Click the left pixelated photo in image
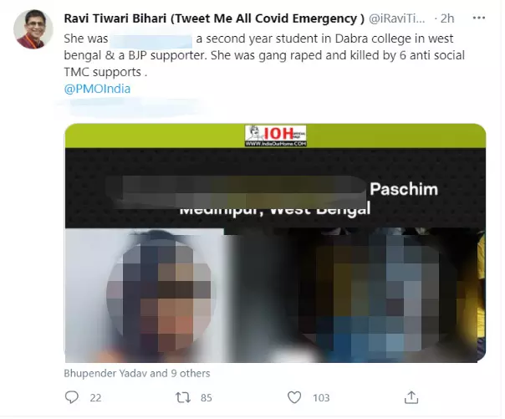This screenshot has height=419, width=505. [145, 295]
